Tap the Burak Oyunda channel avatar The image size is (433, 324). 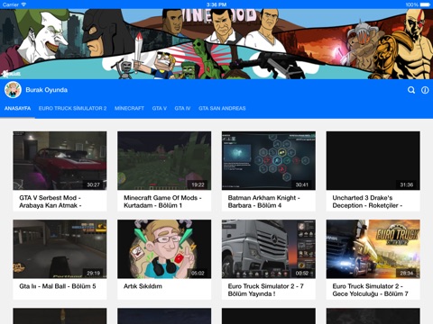pos(13,90)
